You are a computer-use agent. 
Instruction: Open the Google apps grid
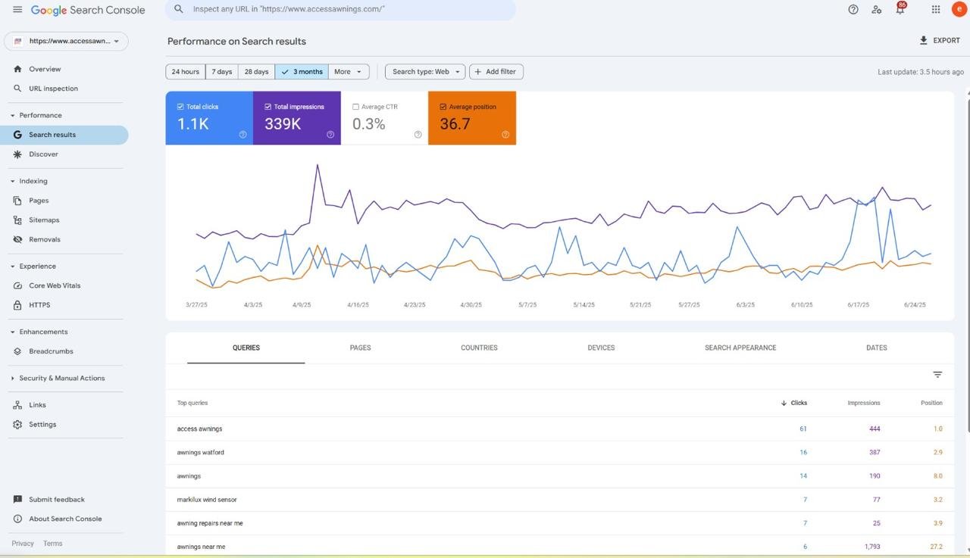pyautogui.click(x=936, y=9)
